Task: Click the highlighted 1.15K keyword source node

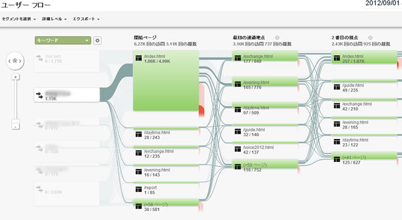Action: 67,95
